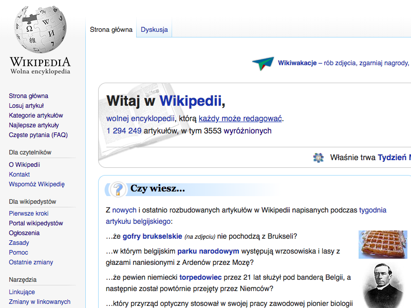This screenshot has height=308, width=411.
Task: Open the portrait photo of the man
Action: [383, 286]
